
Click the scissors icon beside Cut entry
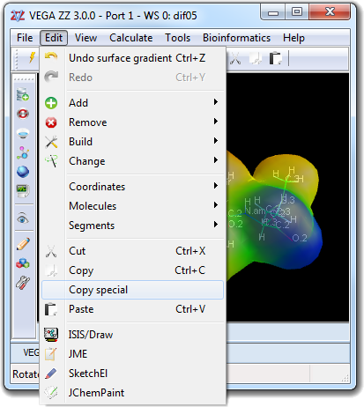51,251
